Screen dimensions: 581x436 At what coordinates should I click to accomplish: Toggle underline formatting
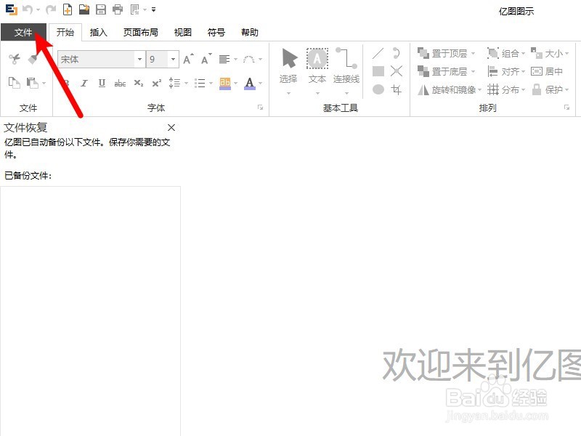point(102,83)
